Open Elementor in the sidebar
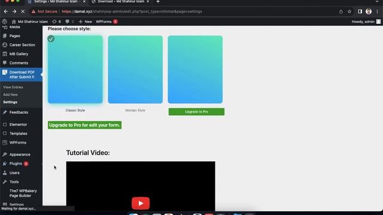 (18, 124)
